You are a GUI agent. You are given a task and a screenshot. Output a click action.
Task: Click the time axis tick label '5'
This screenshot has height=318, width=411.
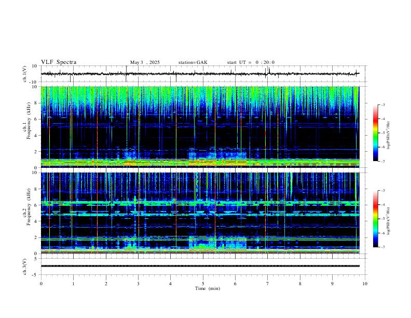pyautogui.click(x=203, y=284)
